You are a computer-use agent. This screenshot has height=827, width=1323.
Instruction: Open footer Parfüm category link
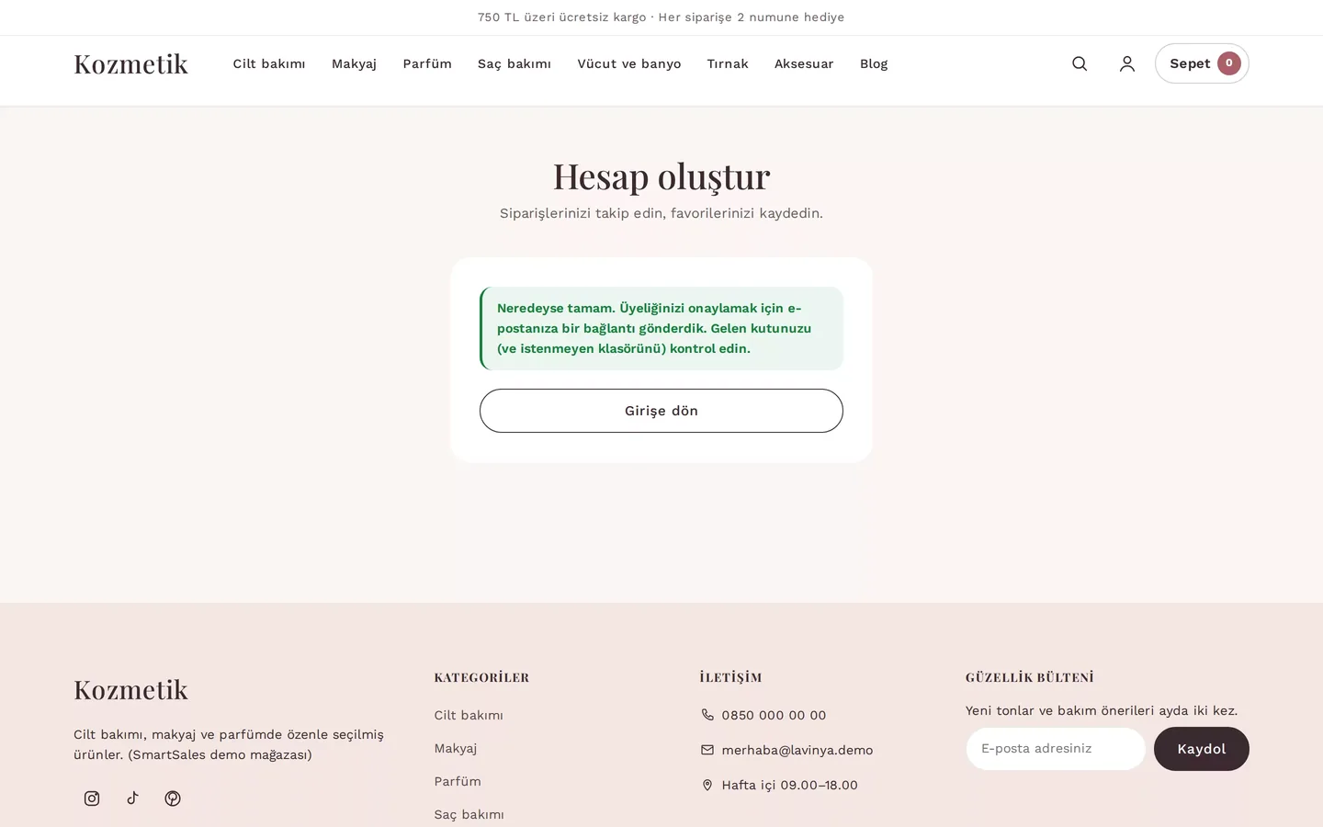[x=458, y=781]
